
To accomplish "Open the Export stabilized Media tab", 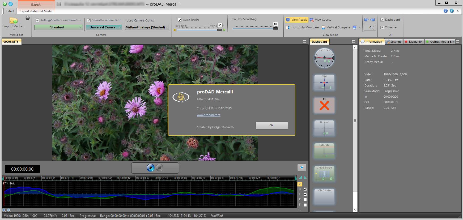I will point(36,11).
